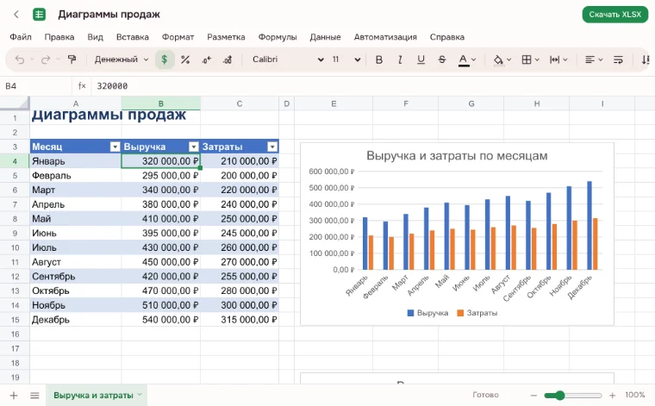Toggle bold formatting
This screenshot has width=655, height=406.
(x=379, y=59)
